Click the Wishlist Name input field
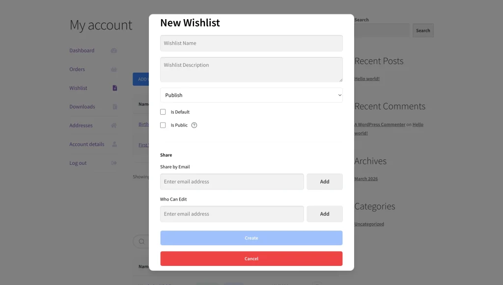This screenshot has width=503, height=285. pos(251,43)
